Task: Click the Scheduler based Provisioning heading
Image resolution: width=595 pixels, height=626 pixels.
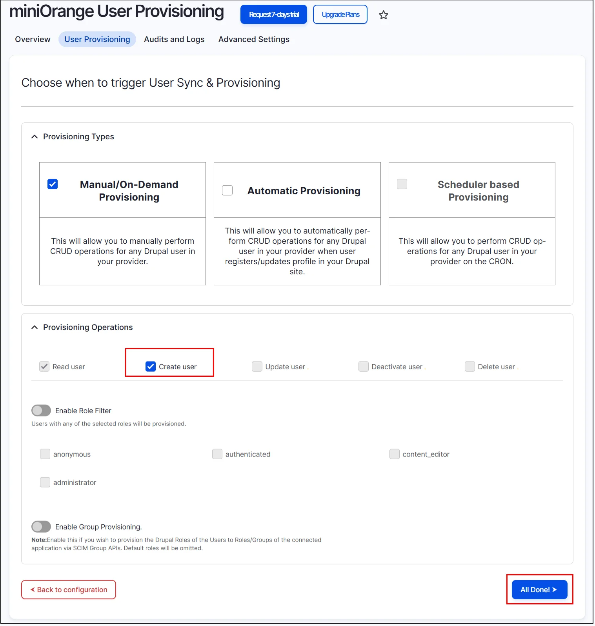Action: [x=479, y=191]
